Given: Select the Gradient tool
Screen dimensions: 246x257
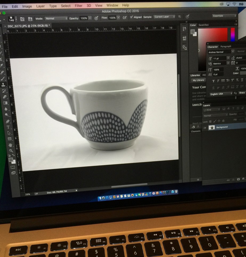Looking at the screenshot, I should [x=5, y=103].
